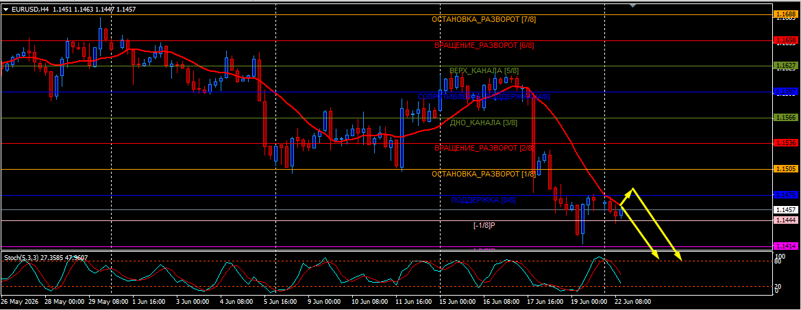
Task: Click the 11 Jun 16:00 time label
Action: point(415,302)
